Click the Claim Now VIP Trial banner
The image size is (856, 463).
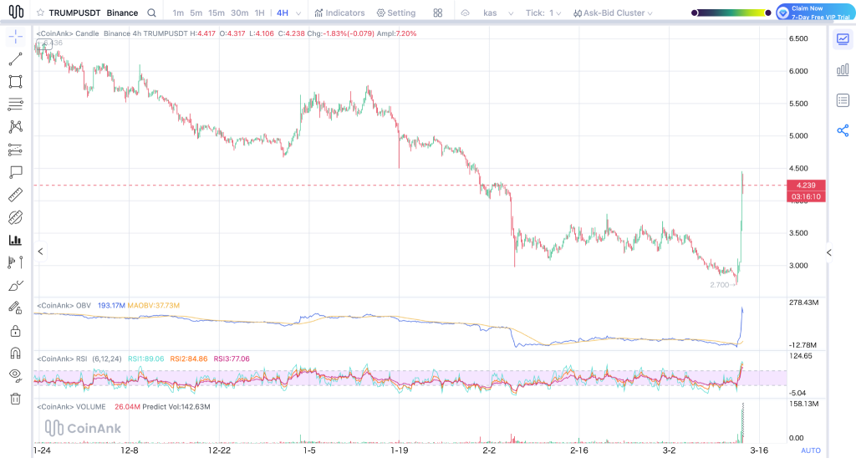pos(814,13)
